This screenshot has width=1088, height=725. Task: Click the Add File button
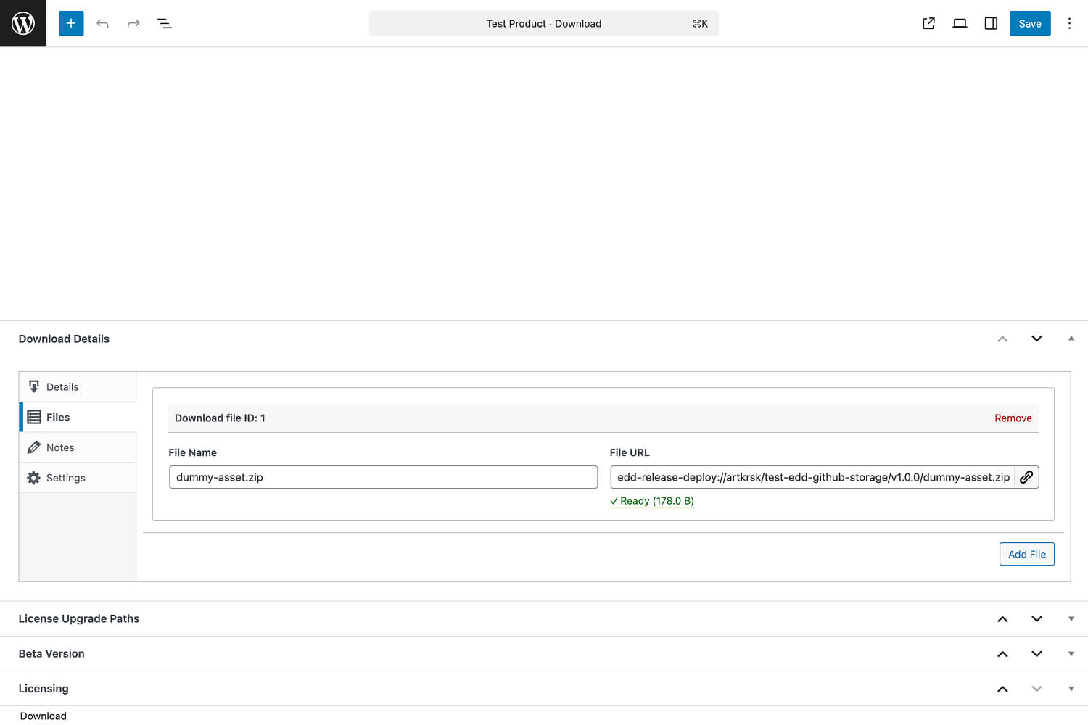1026,554
